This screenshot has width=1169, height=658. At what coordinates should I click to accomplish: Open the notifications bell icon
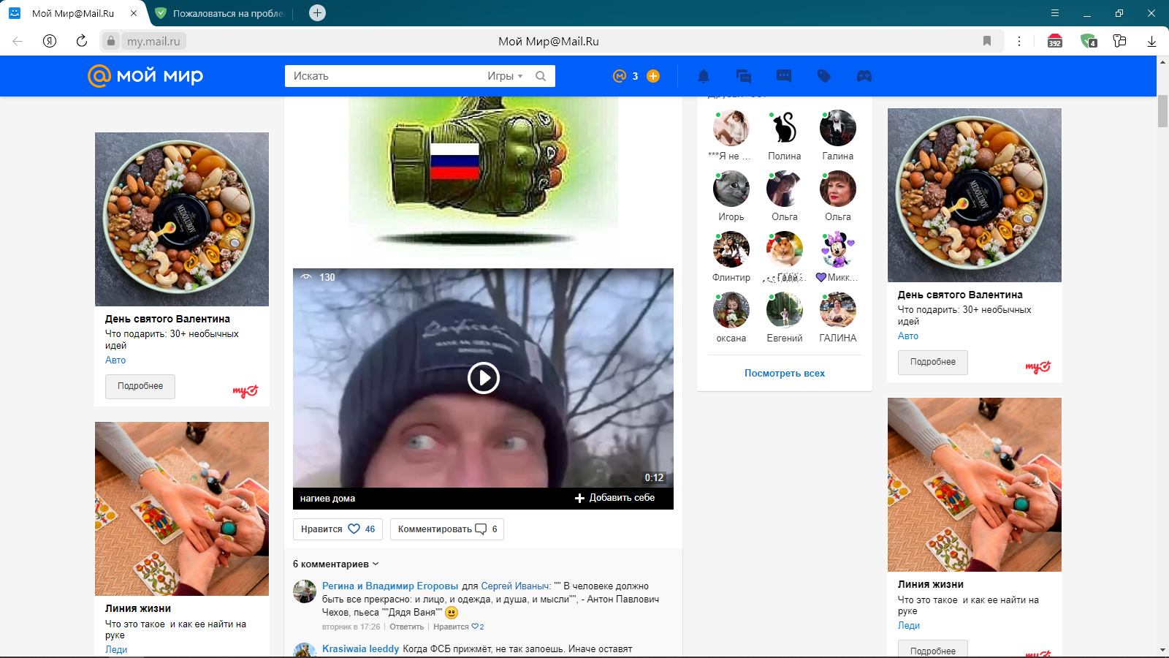[x=702, y=75]
